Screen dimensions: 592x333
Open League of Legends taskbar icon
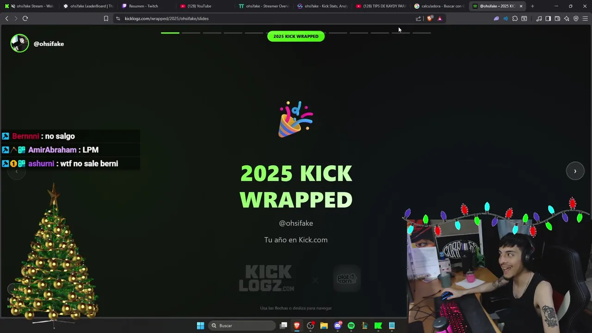(x=364, y=326)
